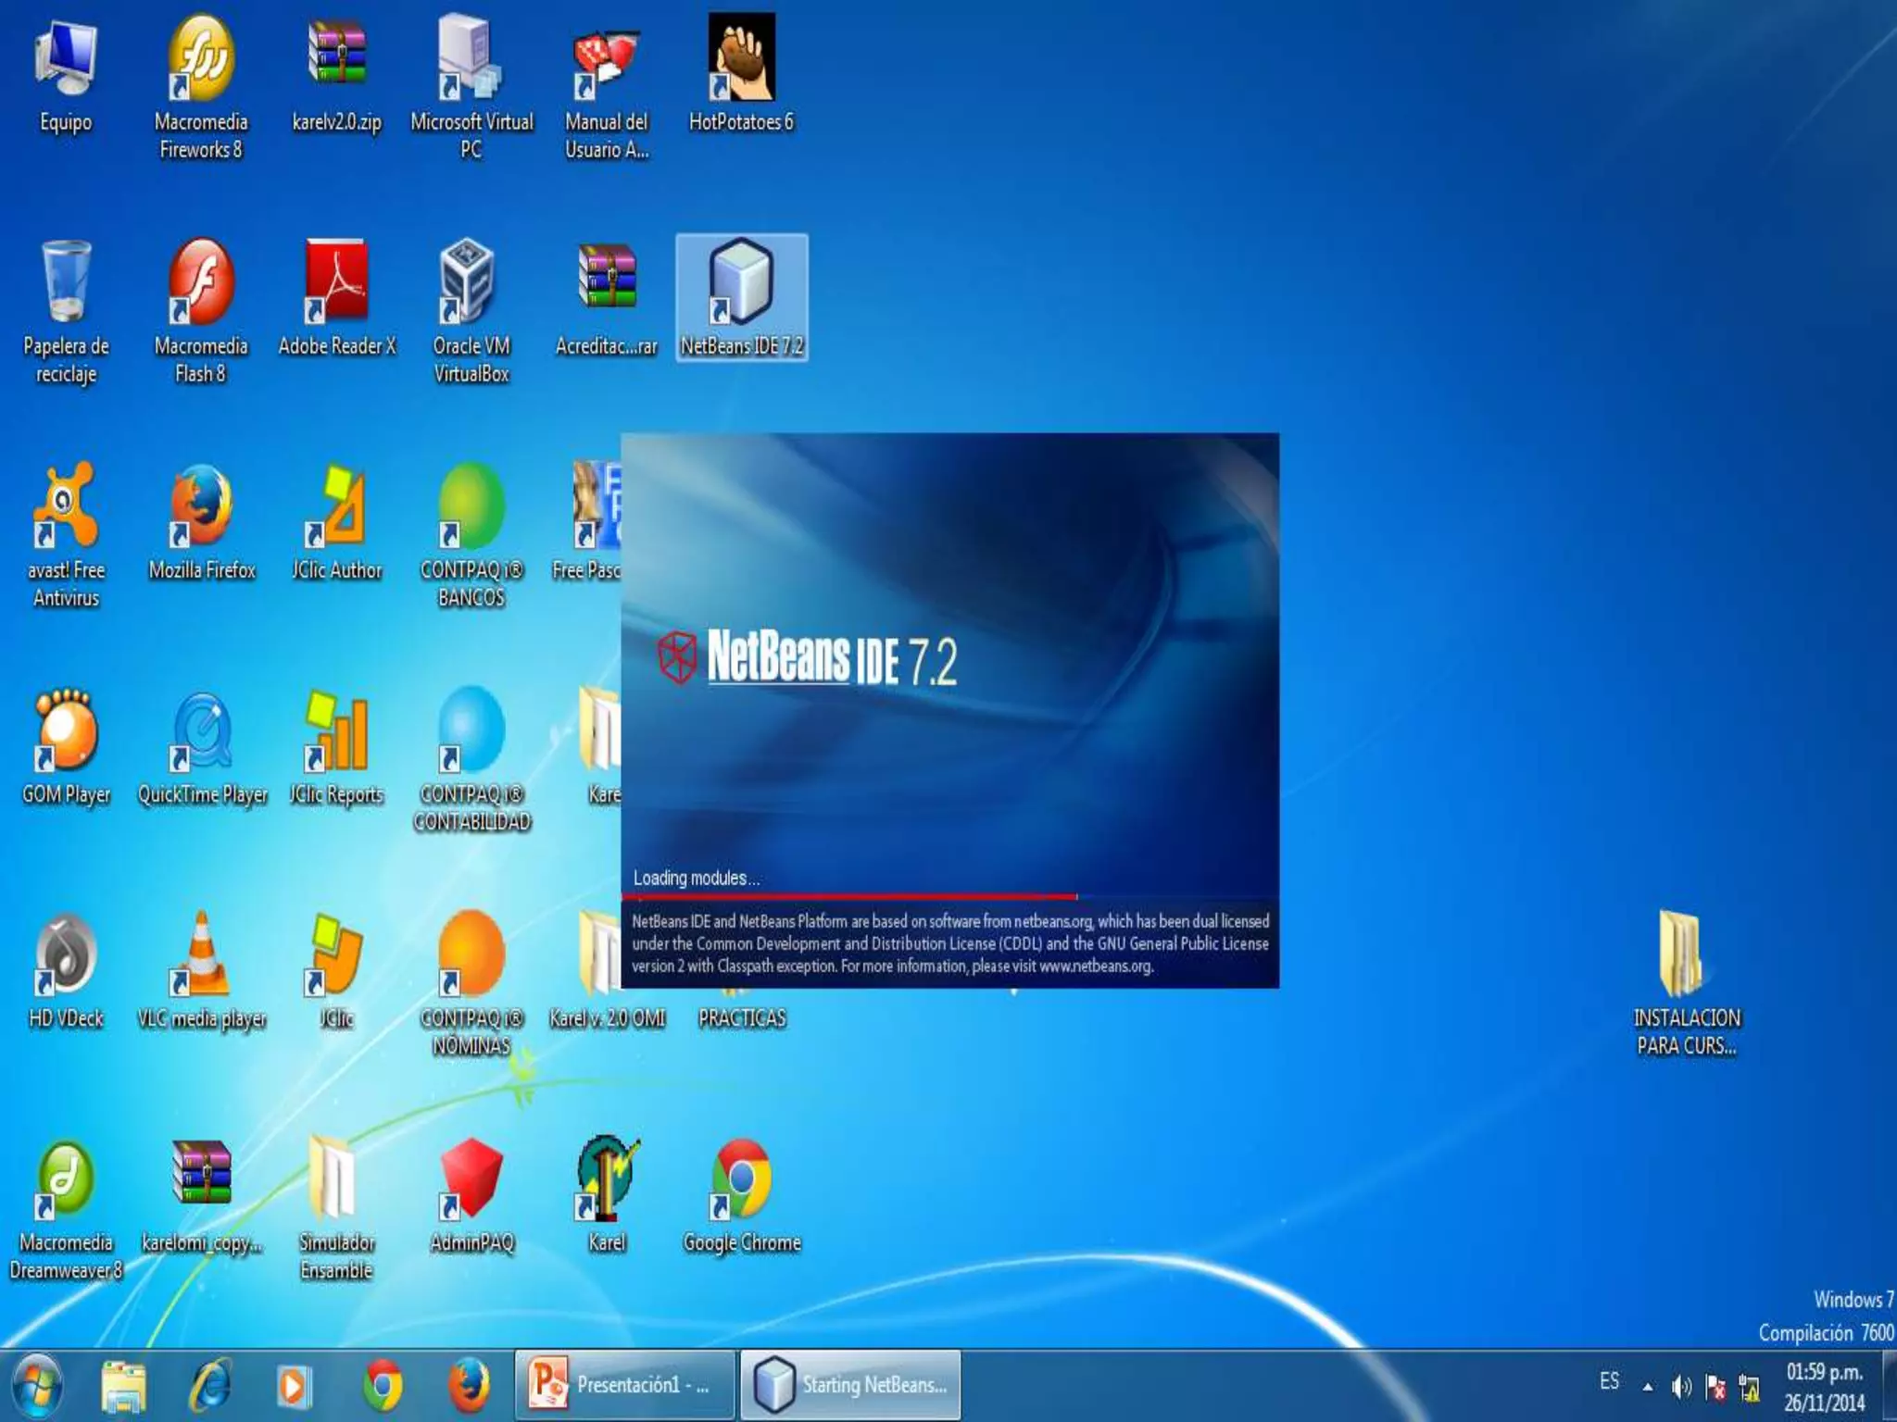
Task: Open the taskbar clock and date
Action: pyautogui.click(x=1824, y=1387)
